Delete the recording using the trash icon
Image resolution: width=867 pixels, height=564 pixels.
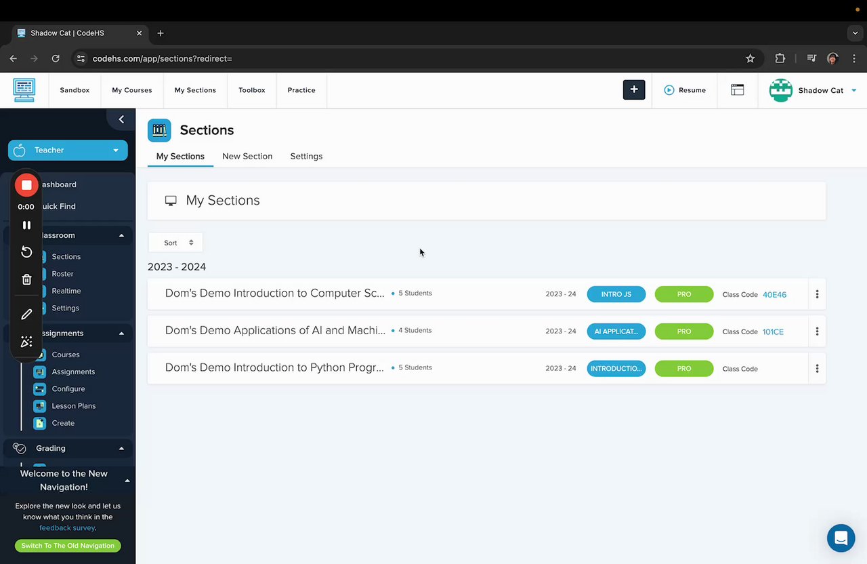click(26, 279)
